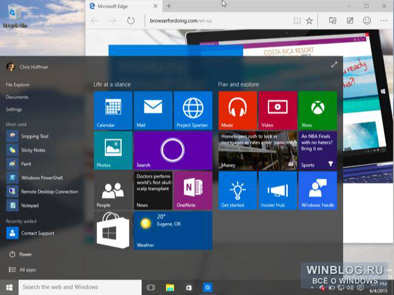Open Remote Desktop Connection
The image size is (394, 295).
click(x=42, y=191)
